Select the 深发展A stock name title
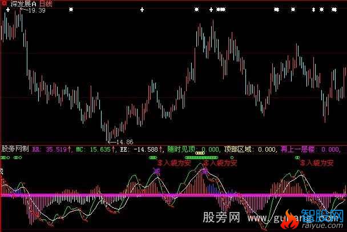Screen dimensions: 347x232 23,4
